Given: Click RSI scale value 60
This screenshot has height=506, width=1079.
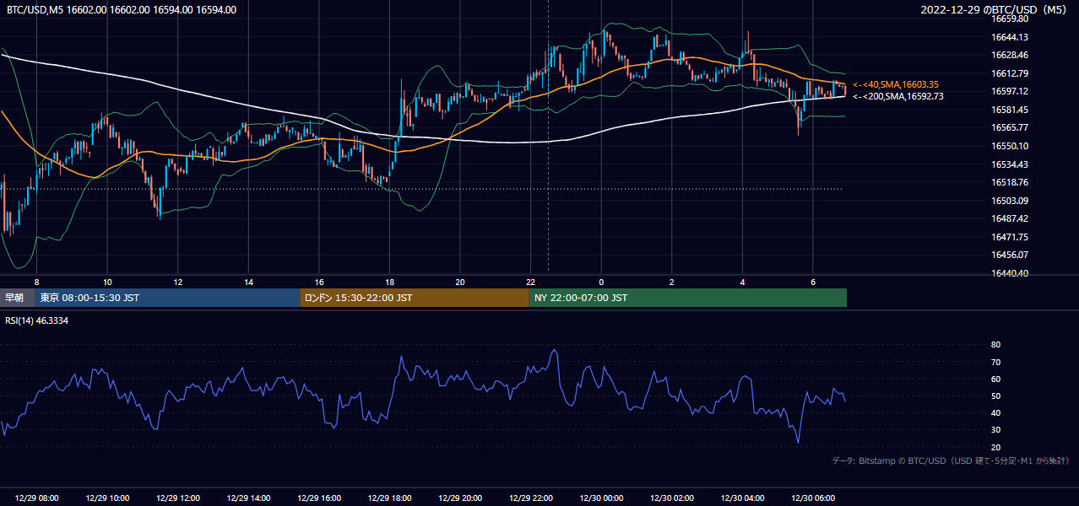Looking at the screenshot, I should coord(995,379).
